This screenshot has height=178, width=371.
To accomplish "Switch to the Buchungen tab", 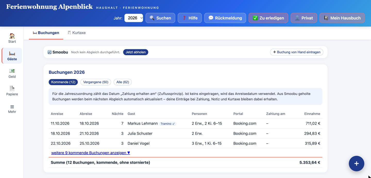I will (x=46, y=33).
